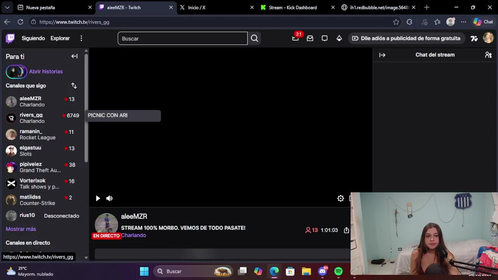Switch to the Inicio / X tab

tap(216, 7)
